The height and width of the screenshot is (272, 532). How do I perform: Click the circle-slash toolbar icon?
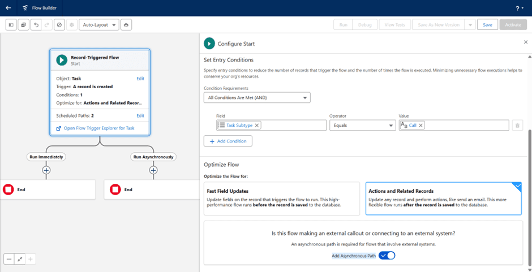coord(59,25)
